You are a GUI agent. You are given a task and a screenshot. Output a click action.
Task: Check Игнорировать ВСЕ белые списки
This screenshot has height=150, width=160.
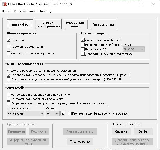(x=83, y=45)
